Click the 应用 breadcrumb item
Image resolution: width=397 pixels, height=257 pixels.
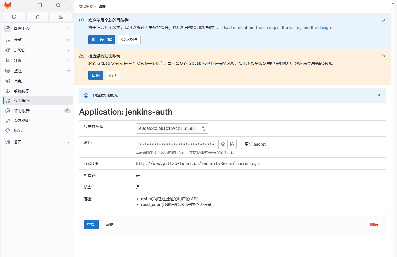(102, 6)
